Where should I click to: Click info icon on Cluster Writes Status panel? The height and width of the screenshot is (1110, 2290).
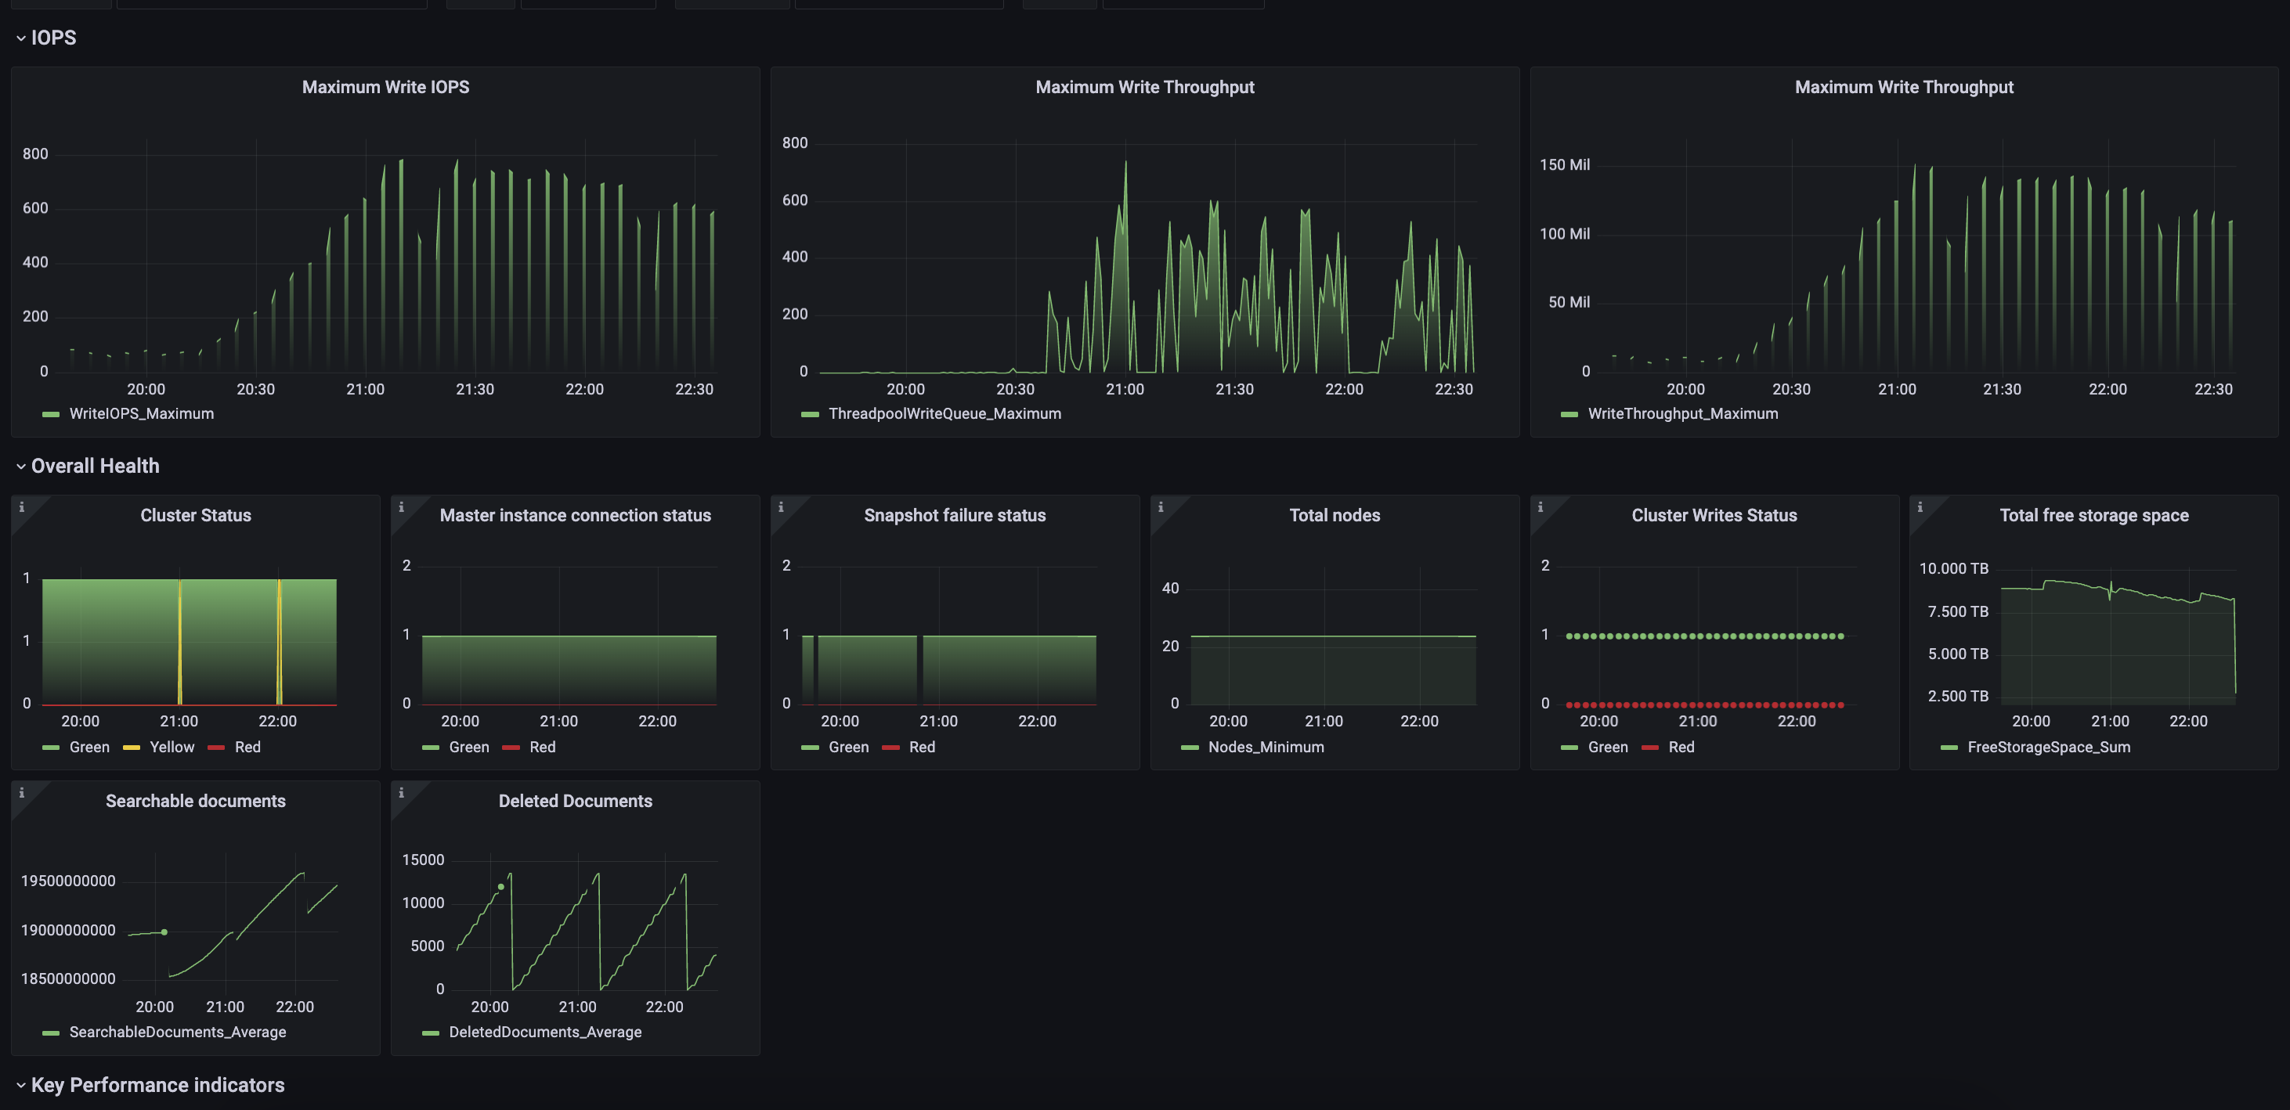coord(1540,507)
